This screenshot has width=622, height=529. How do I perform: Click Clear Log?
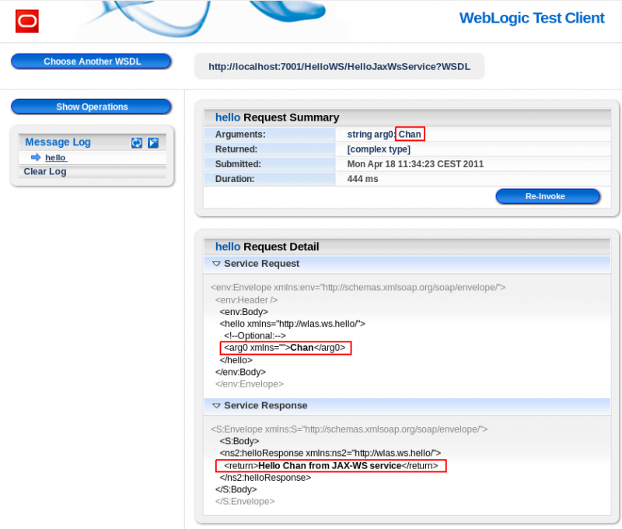[x=45, y=171]
